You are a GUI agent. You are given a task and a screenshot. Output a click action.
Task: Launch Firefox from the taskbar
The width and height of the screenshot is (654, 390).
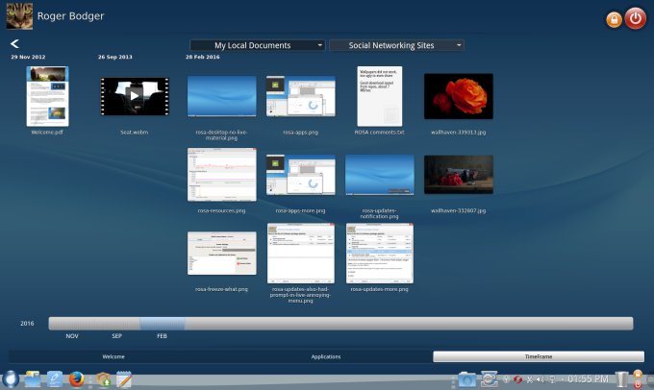click(x=77, y=378)
